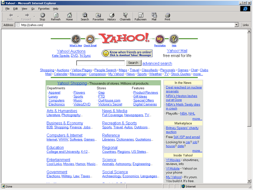The height and width of the screenshot is (190, 253).
Task: Refresh the page using the toolbar icon
Action: coord(56,16)
